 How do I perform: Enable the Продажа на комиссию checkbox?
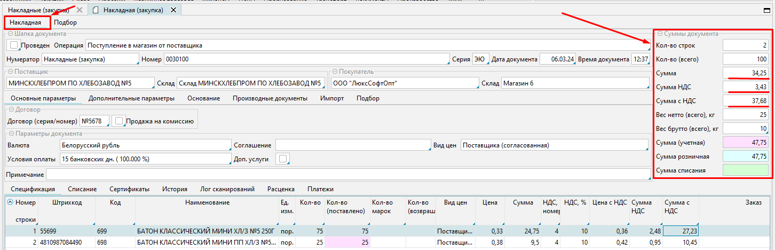tap(119, 121)
